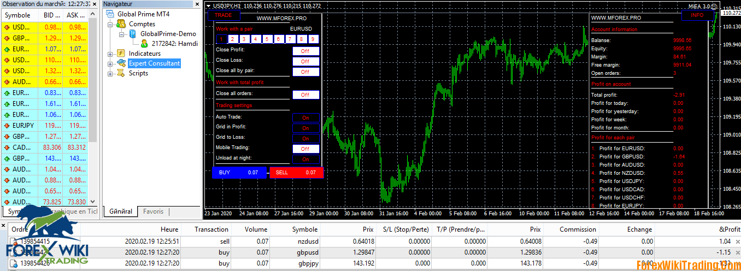Image resolution: width=741 pixels, height=271 pixels.
Task: Click WWW.MFOREX.PRO text in the info panel
Action: click(x=616, y=17)
